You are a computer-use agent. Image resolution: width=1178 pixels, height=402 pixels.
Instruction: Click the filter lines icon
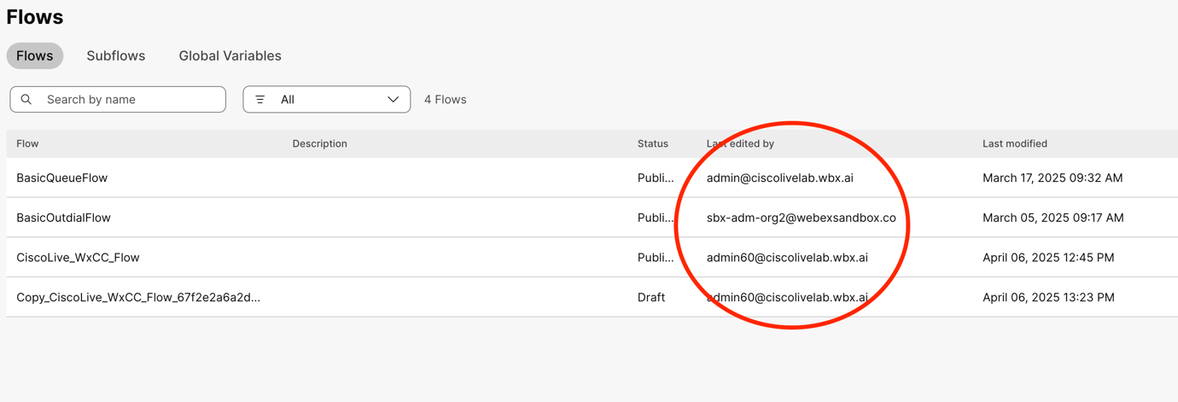pyautogui.click(x=260, y=100)
